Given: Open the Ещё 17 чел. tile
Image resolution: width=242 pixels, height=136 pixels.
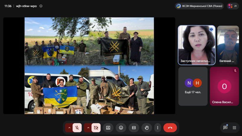Looking at the screenshot, I should click(193, 86).
